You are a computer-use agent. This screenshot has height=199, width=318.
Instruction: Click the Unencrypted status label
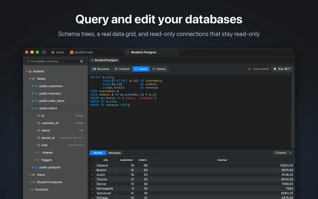[261, 69]
